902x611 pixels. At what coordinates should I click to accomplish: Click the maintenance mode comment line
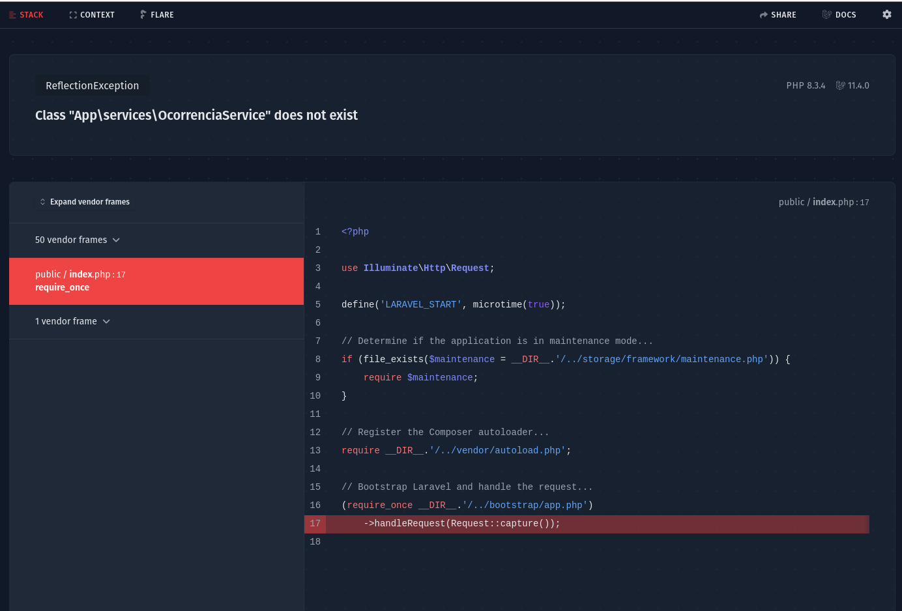pyautogui.click(x=497, y=341)
